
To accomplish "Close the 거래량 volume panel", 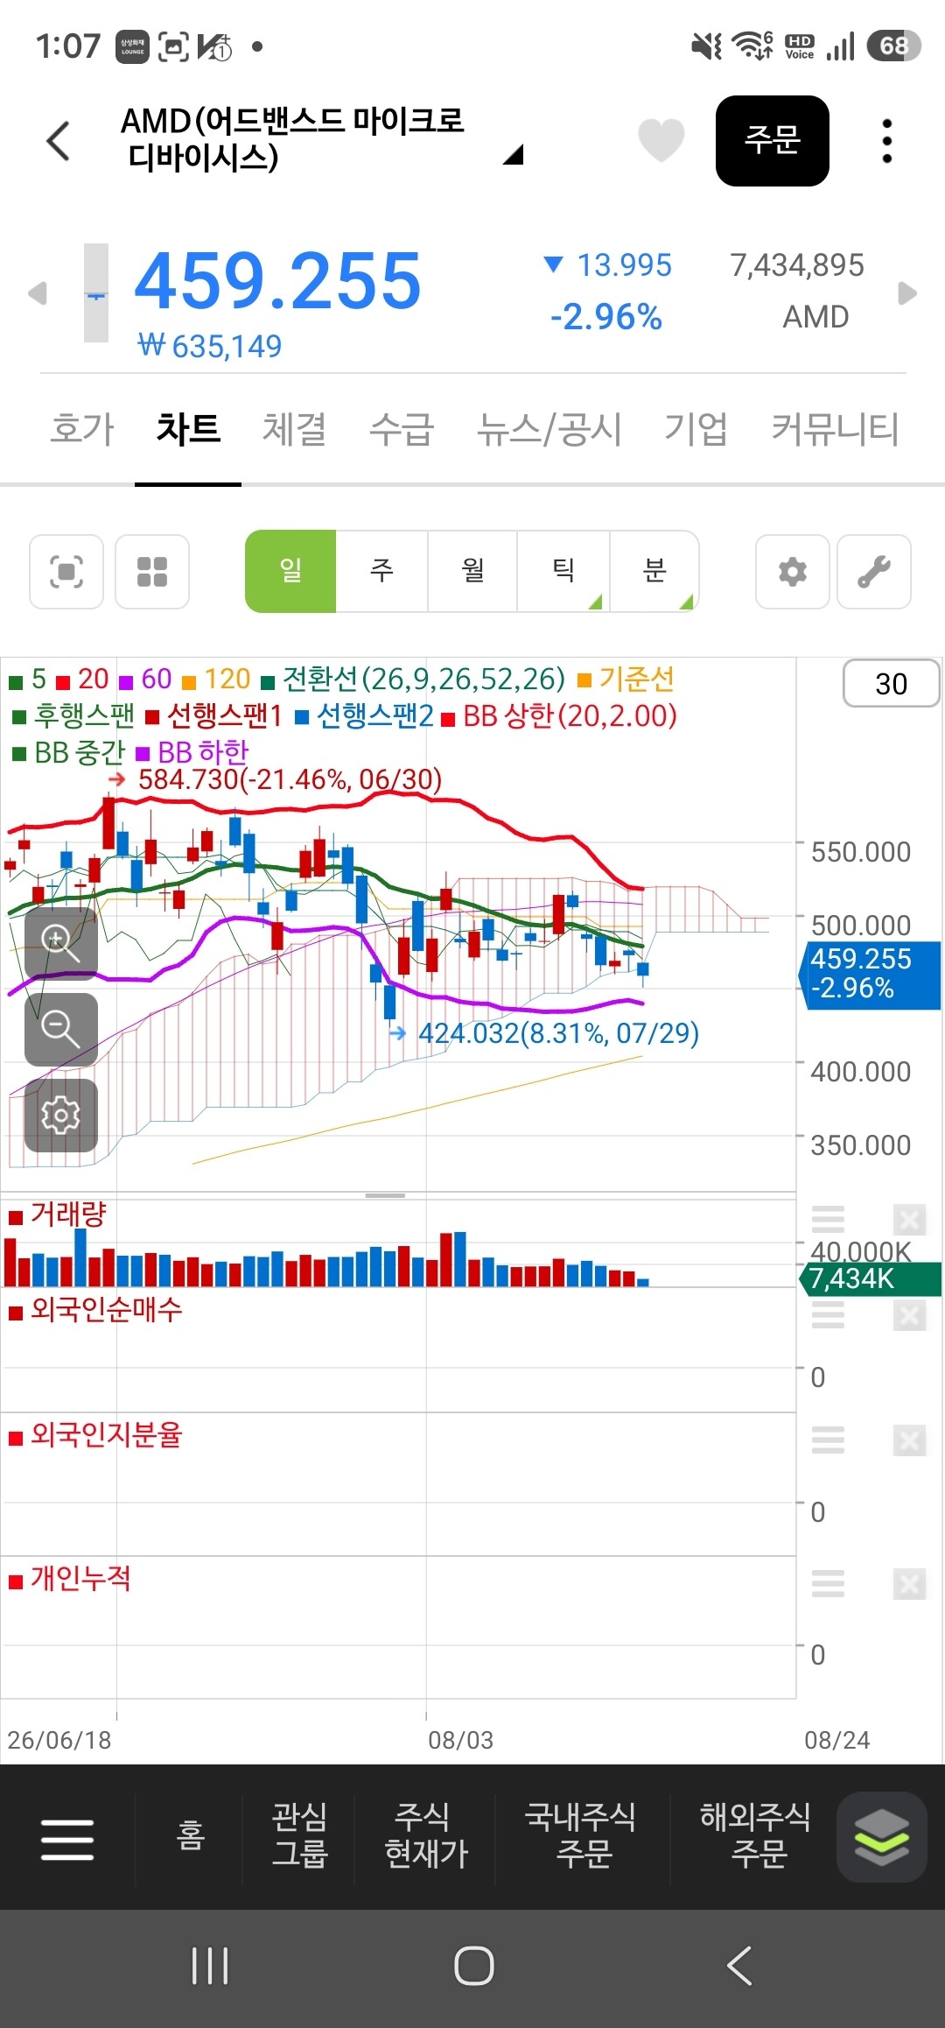I will point(909,1219).
